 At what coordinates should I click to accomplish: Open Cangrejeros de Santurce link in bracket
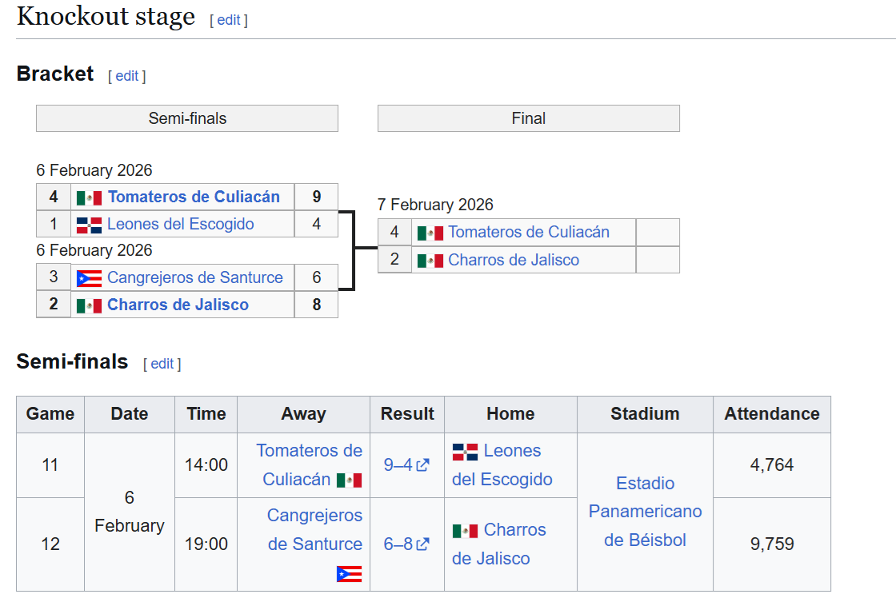tap(194, 277)
